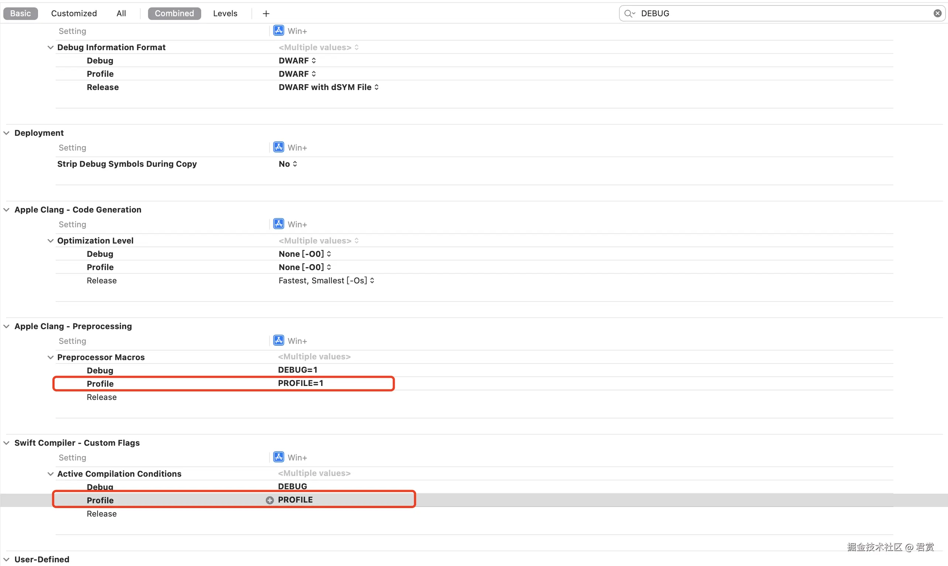Switch the filter to Basic

(20, 14)
